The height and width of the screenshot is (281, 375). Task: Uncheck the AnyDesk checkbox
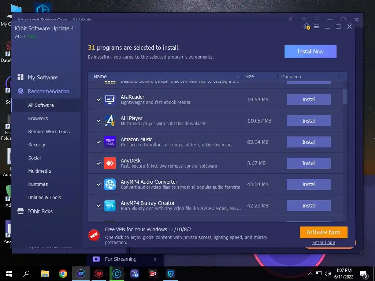99,163
